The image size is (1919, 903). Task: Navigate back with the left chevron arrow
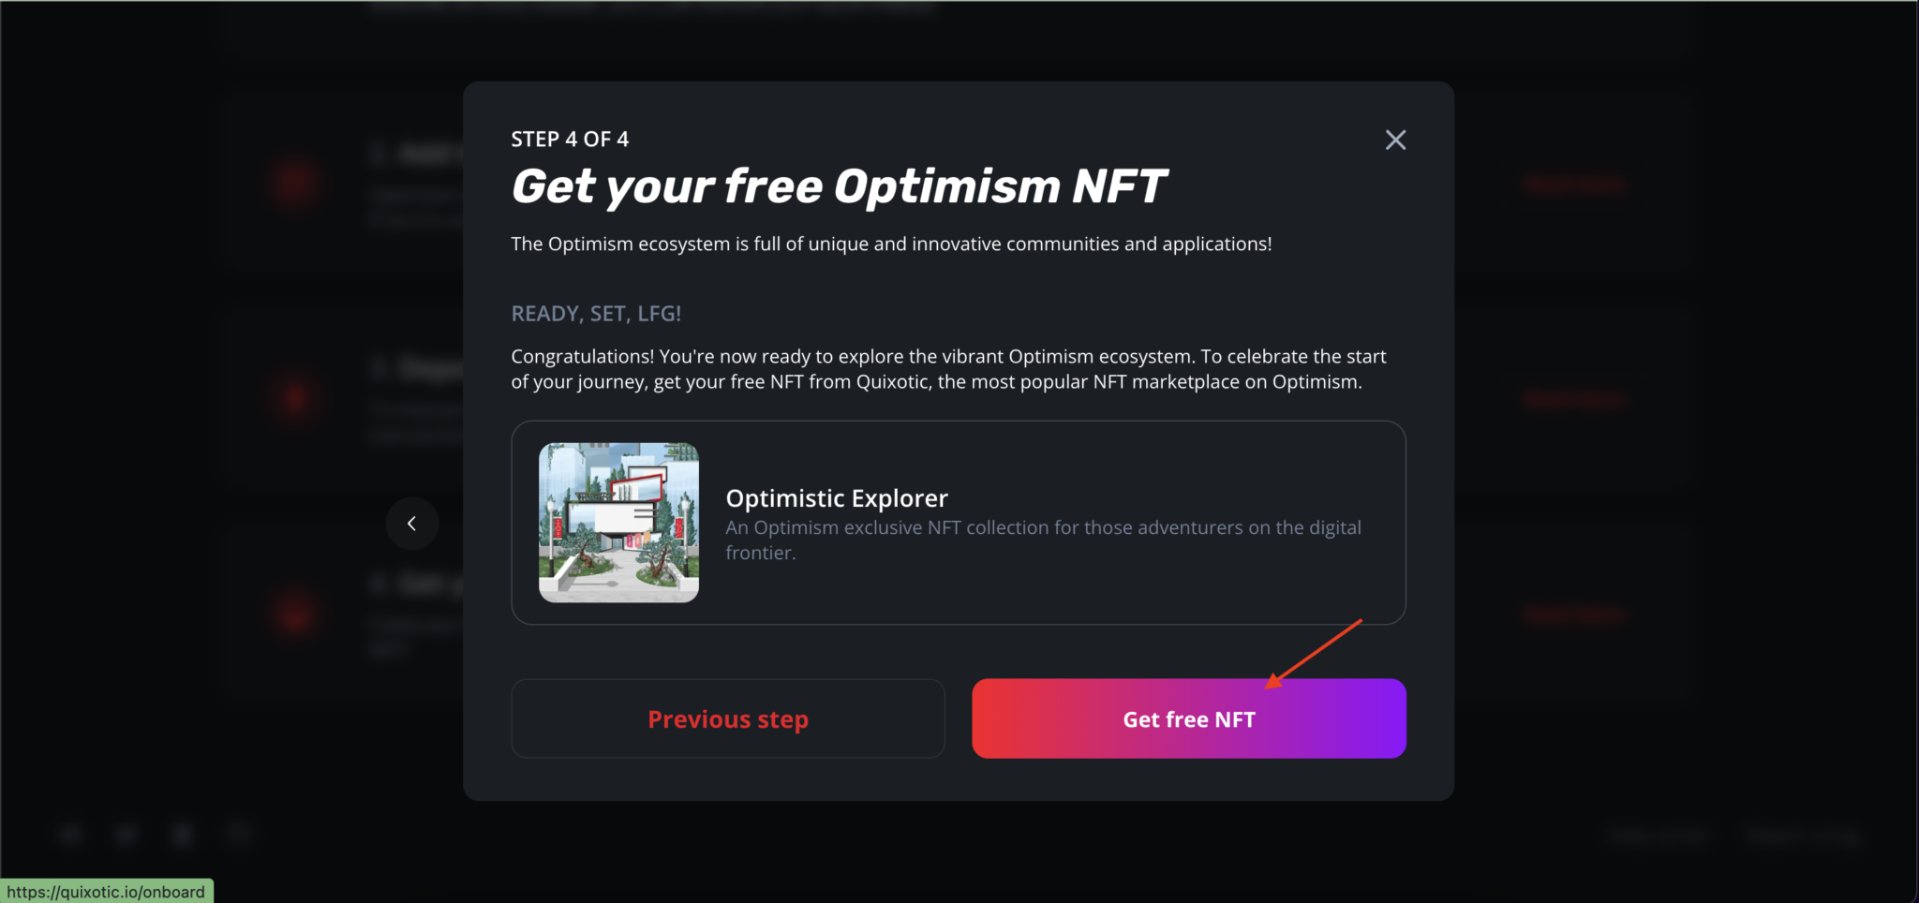[411, 523]
